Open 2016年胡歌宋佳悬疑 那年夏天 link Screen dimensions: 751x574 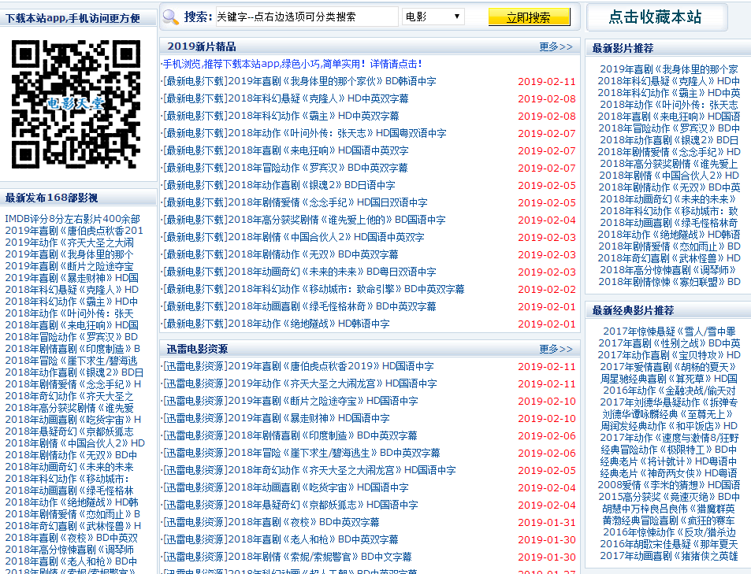[669, 544]
